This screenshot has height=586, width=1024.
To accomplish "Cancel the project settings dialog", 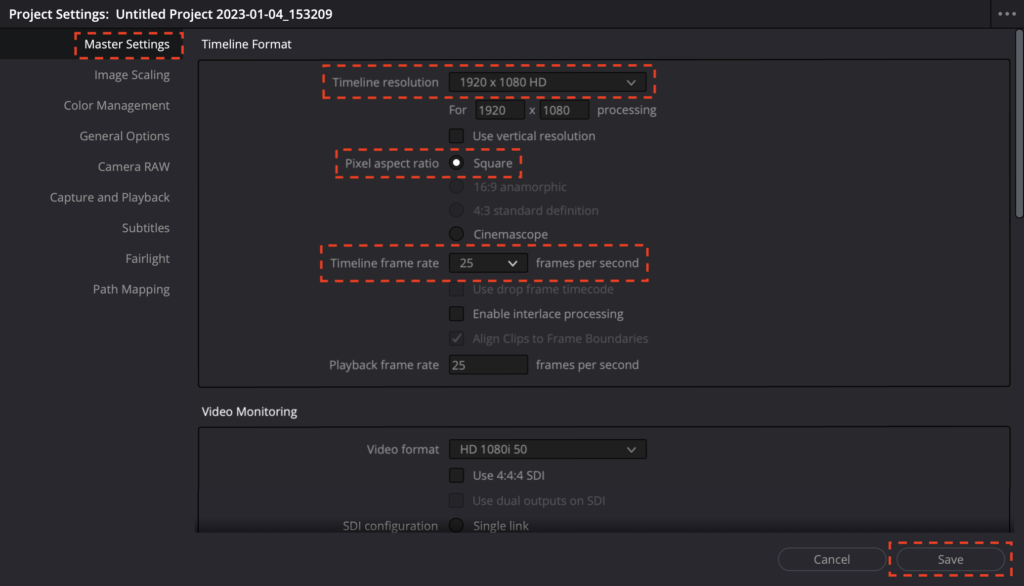I will pyautogui.click(x=832, y=559).
